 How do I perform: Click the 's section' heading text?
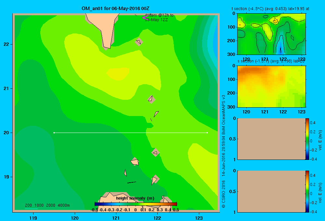point(246,61)
